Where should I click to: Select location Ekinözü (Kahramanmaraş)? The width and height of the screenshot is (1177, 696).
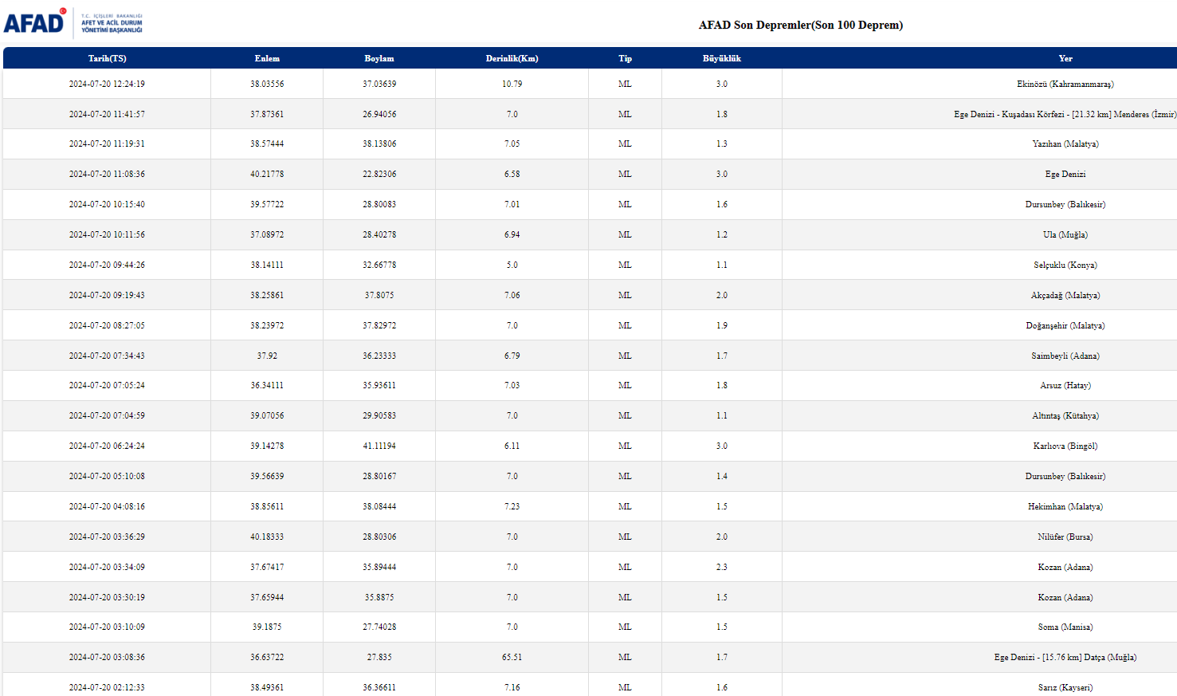[x=1065, y=84]
